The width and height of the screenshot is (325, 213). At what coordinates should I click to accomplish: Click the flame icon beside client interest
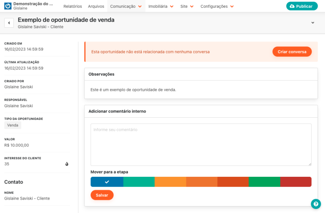(67, 164)
